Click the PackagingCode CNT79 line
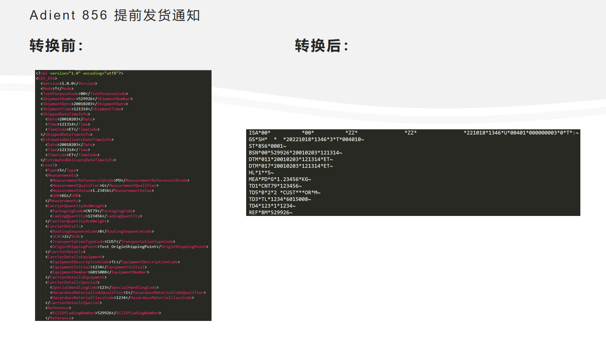This screenshot has width=606, height=338. (93, 211)
